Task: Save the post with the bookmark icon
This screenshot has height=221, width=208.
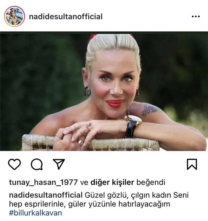Action: (192, 164)
